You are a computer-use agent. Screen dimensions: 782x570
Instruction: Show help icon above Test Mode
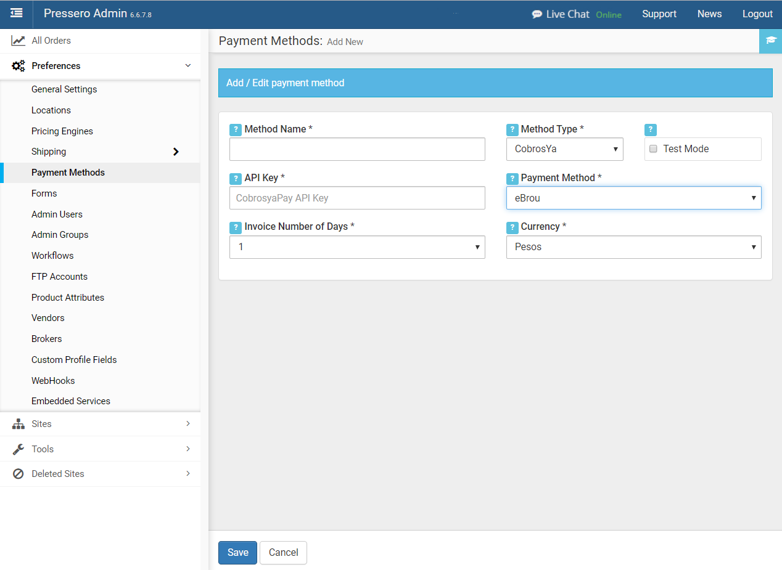click(x=650, y=129)
